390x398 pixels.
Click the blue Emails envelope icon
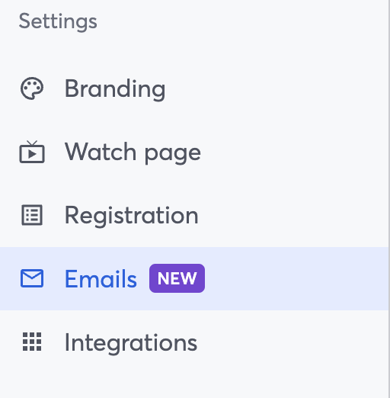pos(32,278)
